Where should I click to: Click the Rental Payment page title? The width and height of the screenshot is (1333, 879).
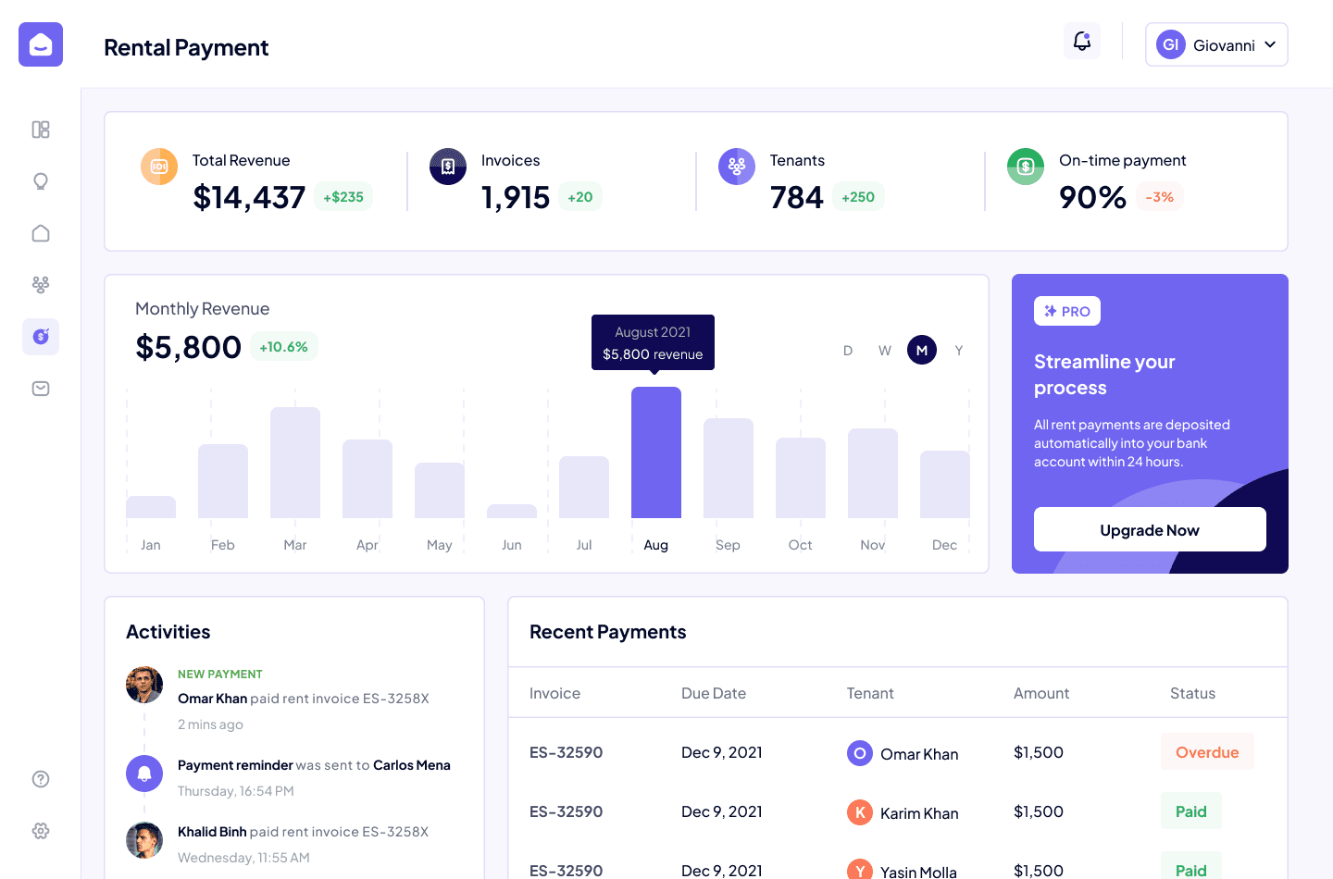click(186, 47)
